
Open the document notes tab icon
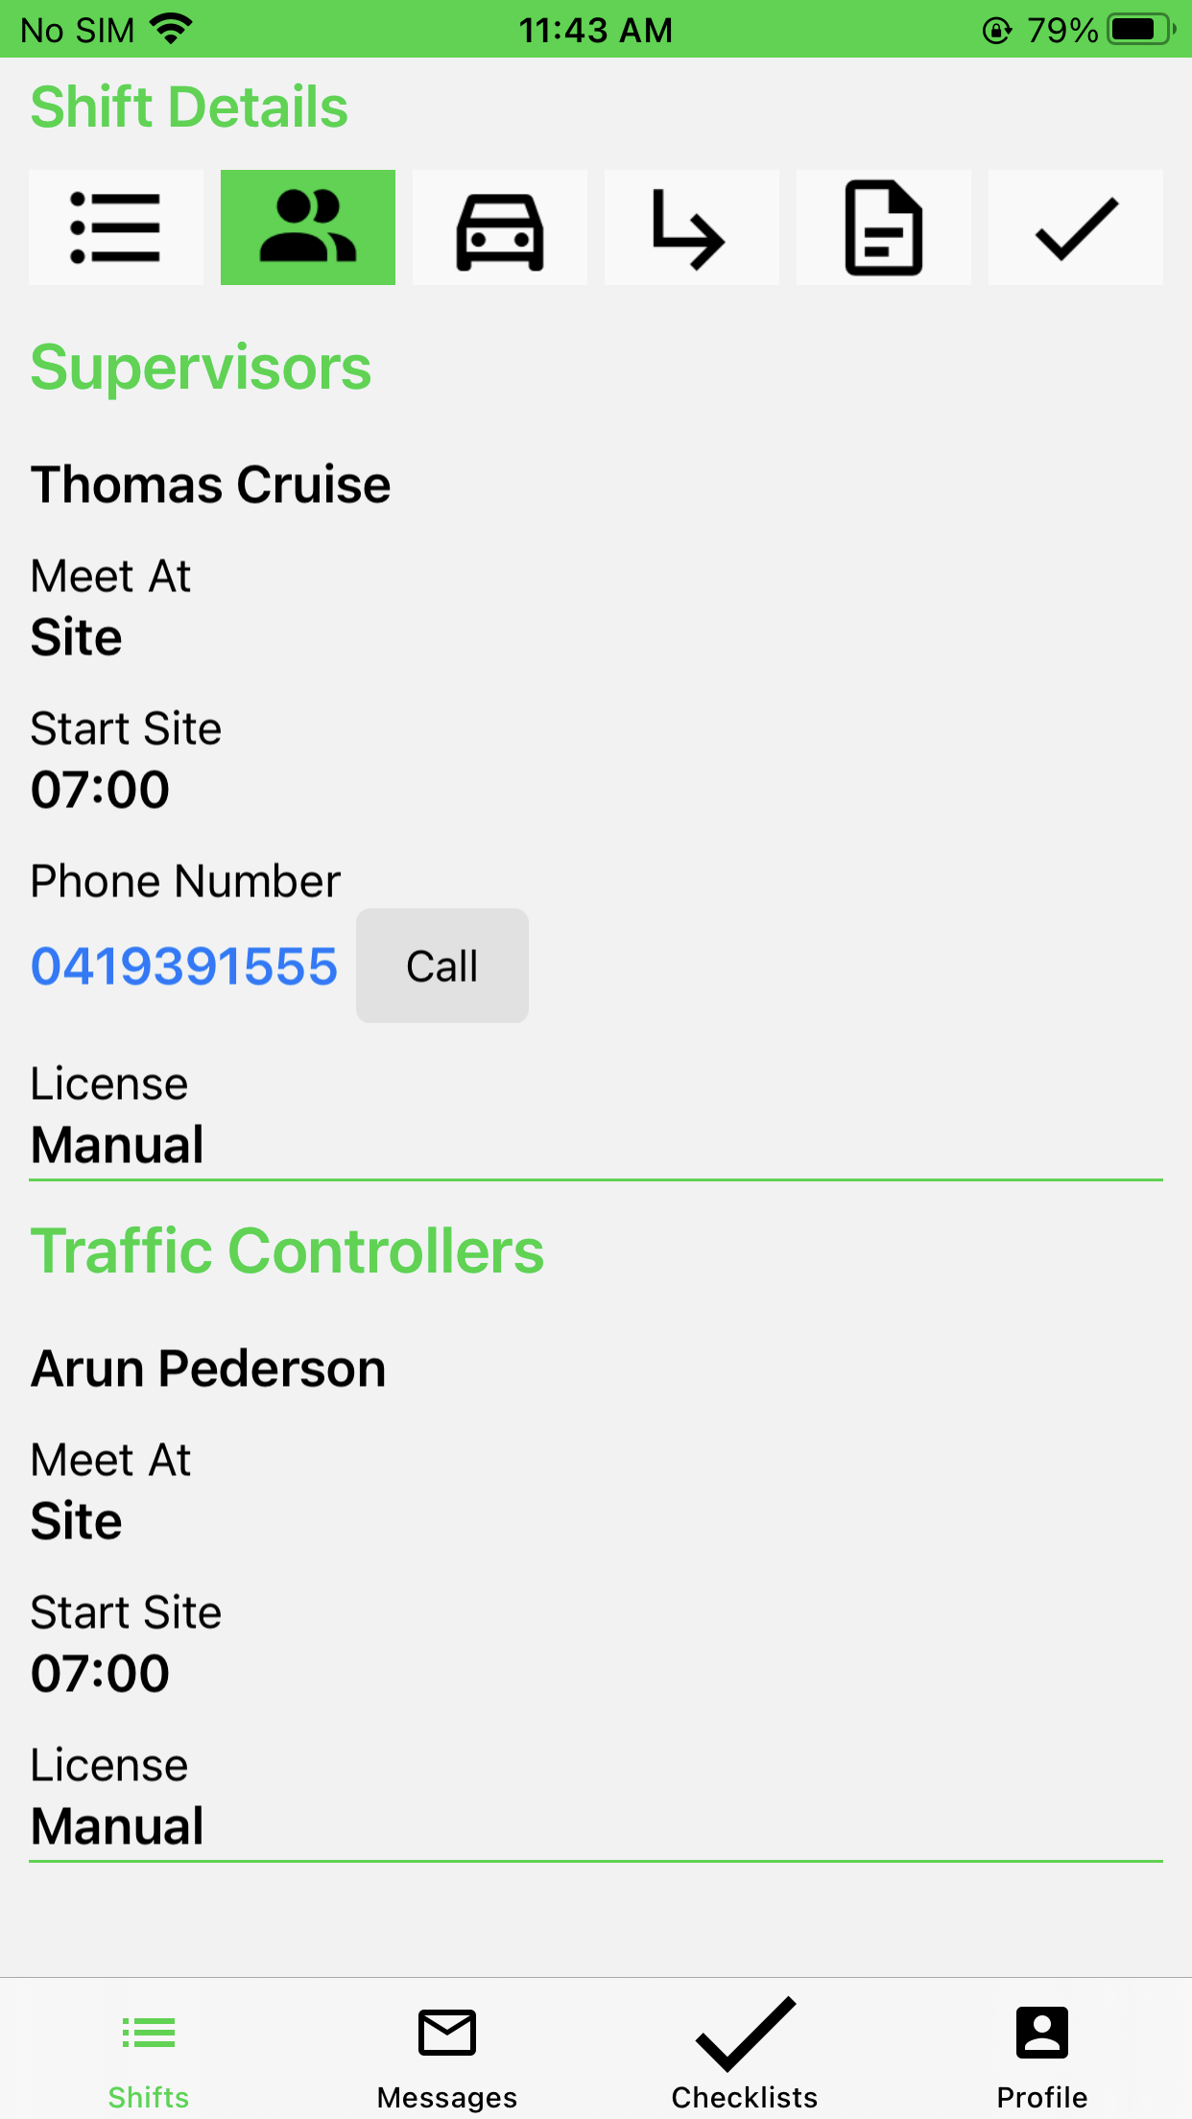pyautogui.click(x=884, y=227)
